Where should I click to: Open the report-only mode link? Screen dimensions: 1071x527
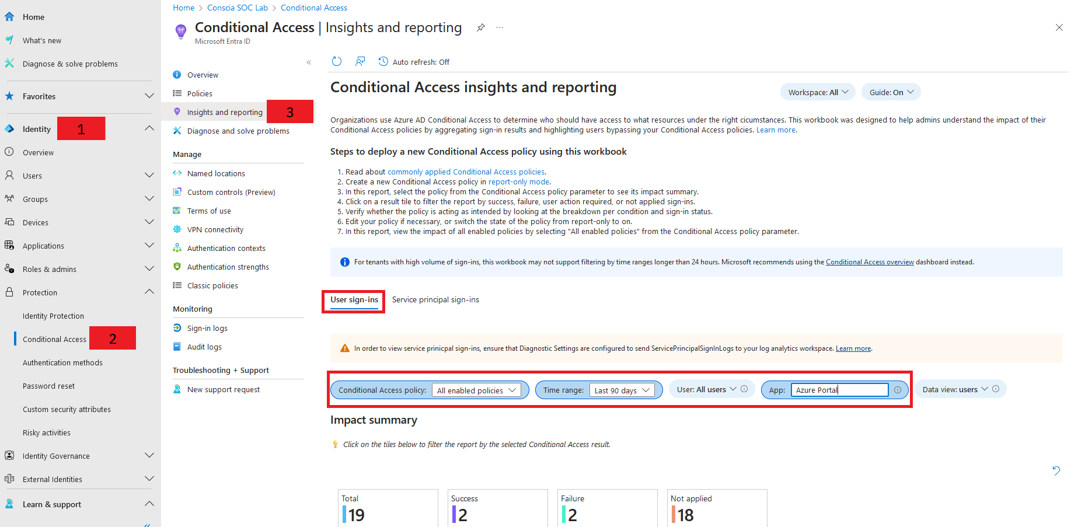(518, 182)
